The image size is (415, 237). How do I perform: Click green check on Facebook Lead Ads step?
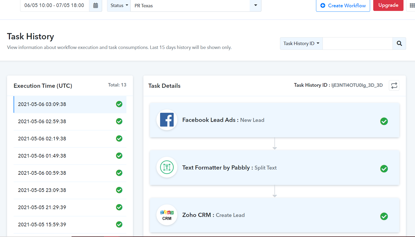(384, 121)
